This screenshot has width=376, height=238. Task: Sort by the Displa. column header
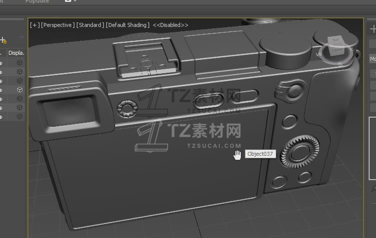(x=16, y=53)
